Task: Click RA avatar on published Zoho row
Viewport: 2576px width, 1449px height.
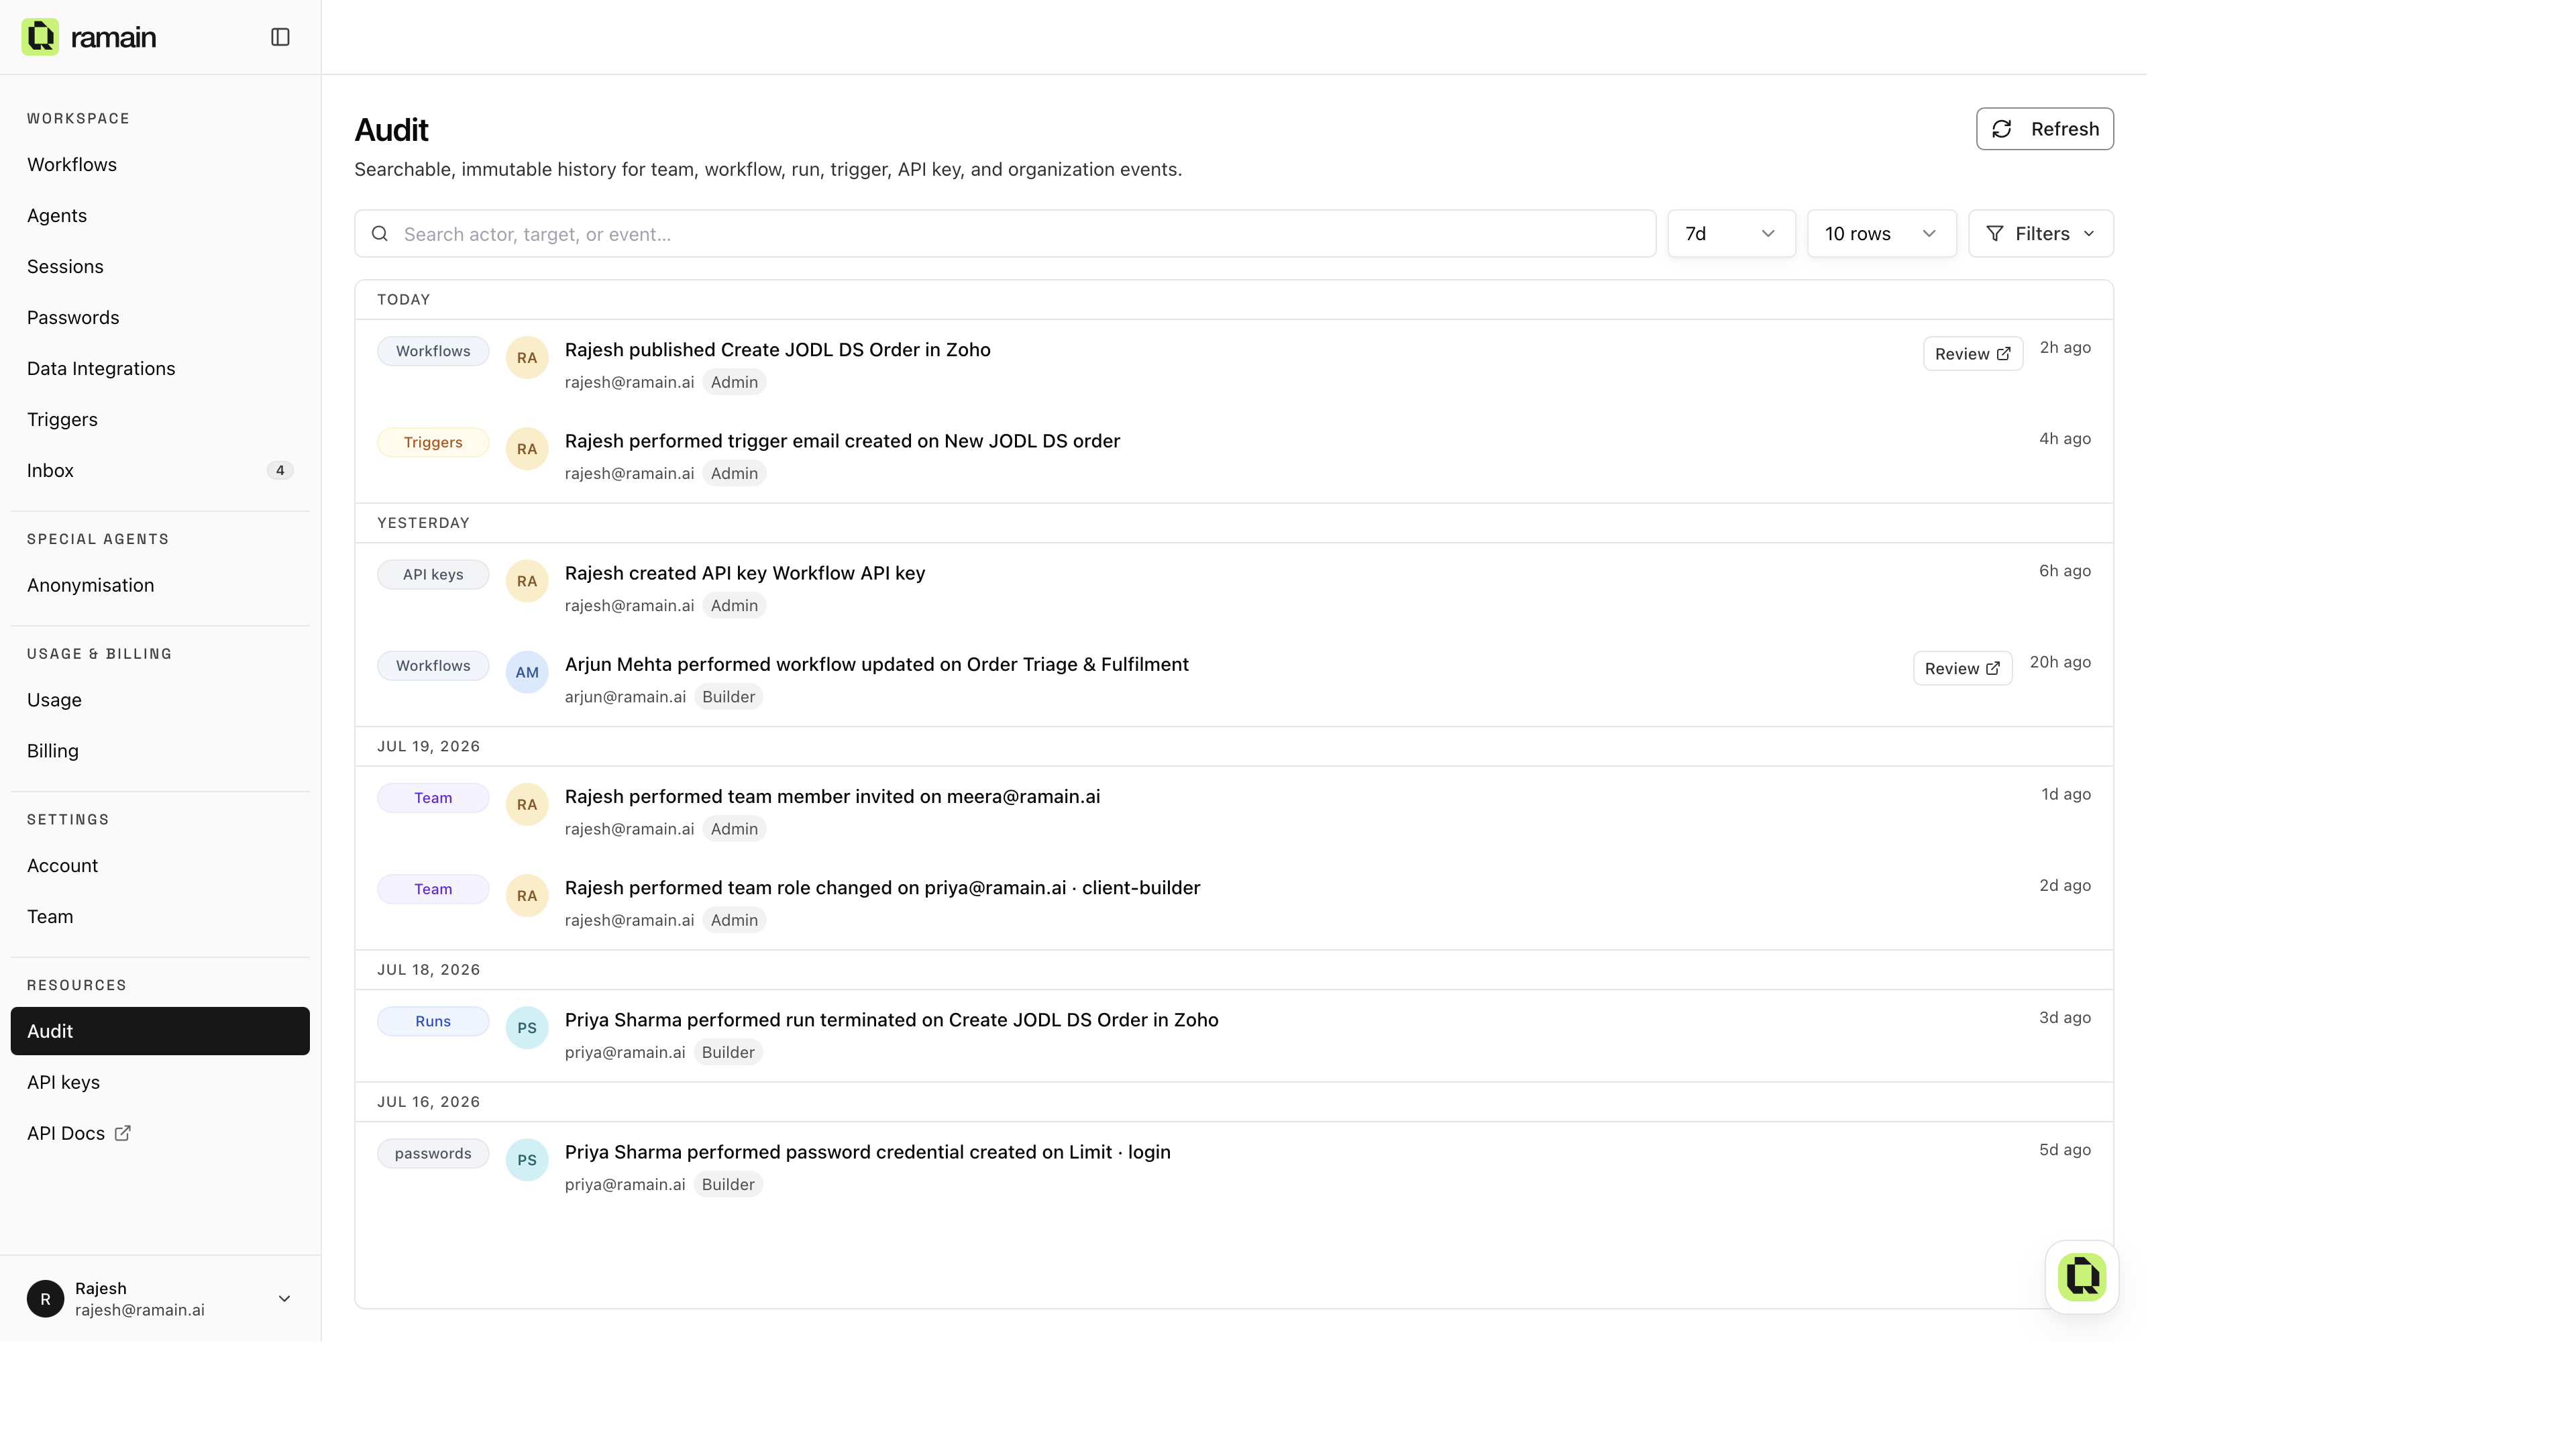Action: [x=527, y=358]
